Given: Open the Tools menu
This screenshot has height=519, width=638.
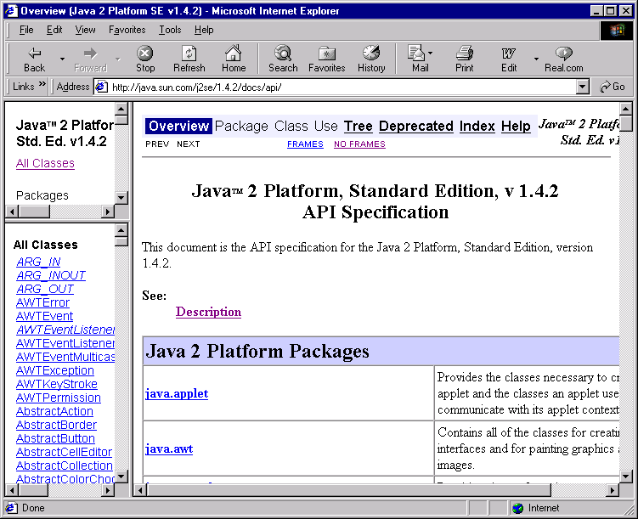Looking at the screenshot, I should click(170, 30).
